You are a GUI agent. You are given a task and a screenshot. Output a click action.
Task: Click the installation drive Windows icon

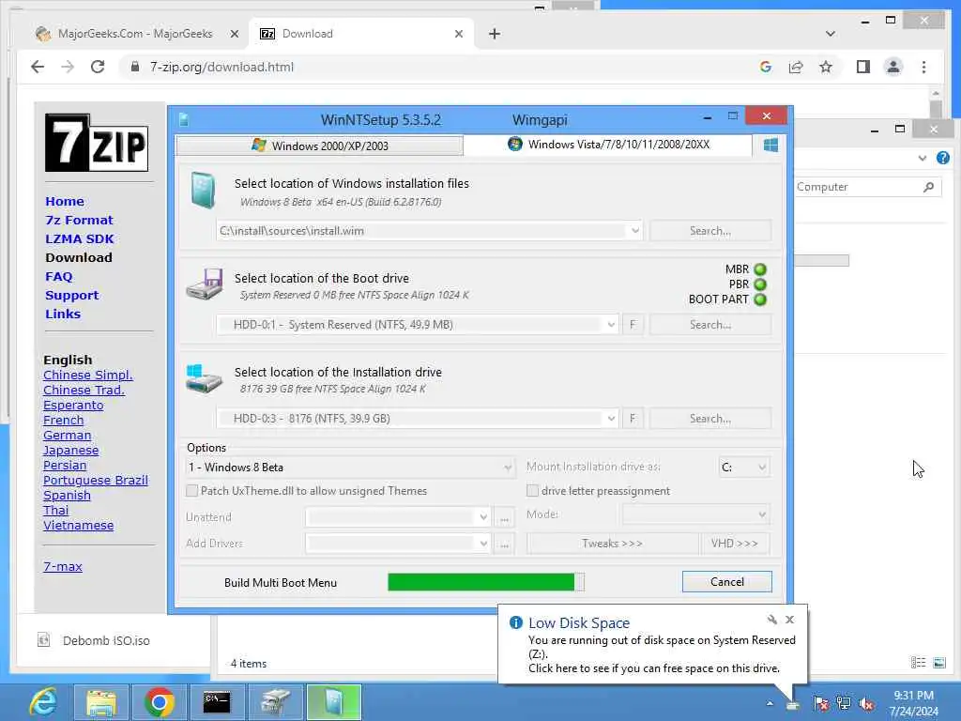pyautogui.click(x=204, y=378)
